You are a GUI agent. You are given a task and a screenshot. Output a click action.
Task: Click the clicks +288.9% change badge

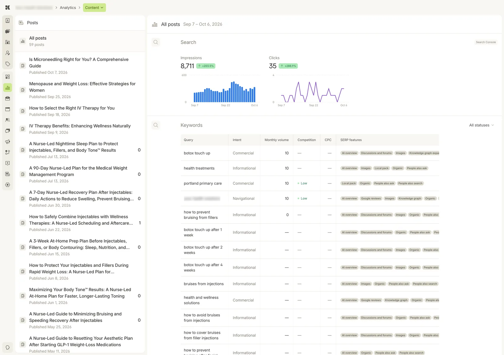coord(288,66)
